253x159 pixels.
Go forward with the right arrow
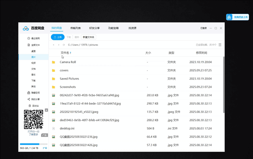pos(59,45)
